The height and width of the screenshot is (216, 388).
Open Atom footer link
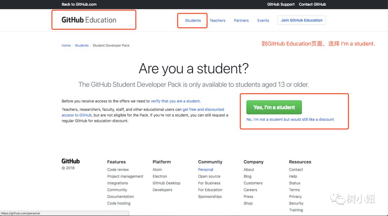point(157,170)
